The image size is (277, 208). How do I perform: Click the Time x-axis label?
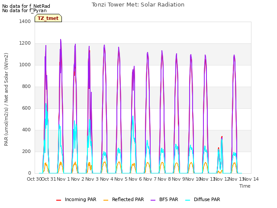245,186
